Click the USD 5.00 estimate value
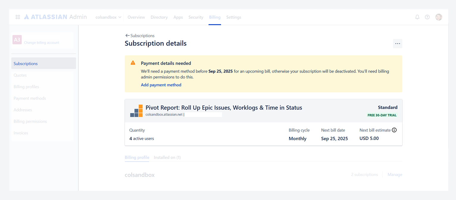The height and width of the screenshot is (200, 456). pyautogui.click(x=369, y=138)
